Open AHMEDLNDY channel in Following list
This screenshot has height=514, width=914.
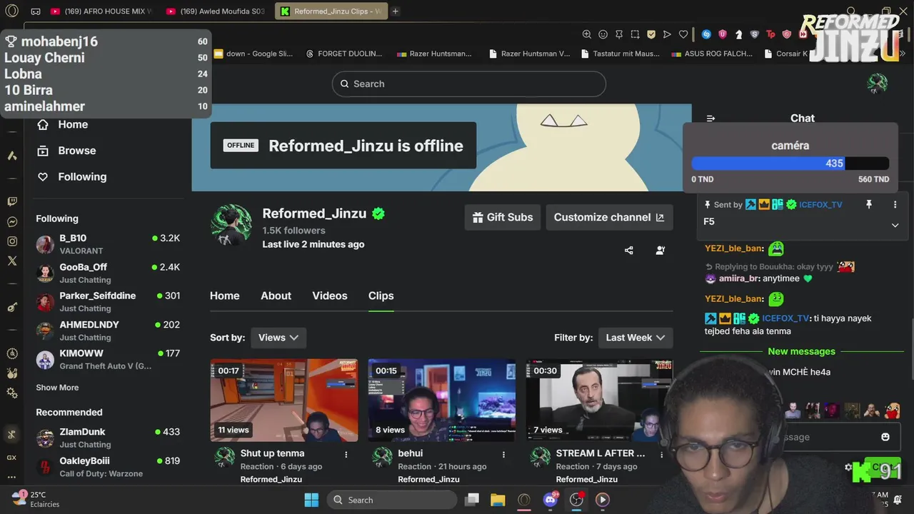[107, 331]
